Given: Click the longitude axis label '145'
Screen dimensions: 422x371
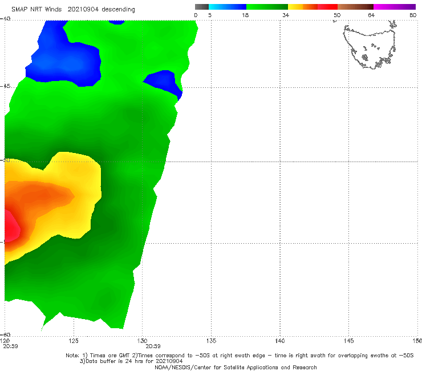Looking at the screenshot, I should click(349, 341).
